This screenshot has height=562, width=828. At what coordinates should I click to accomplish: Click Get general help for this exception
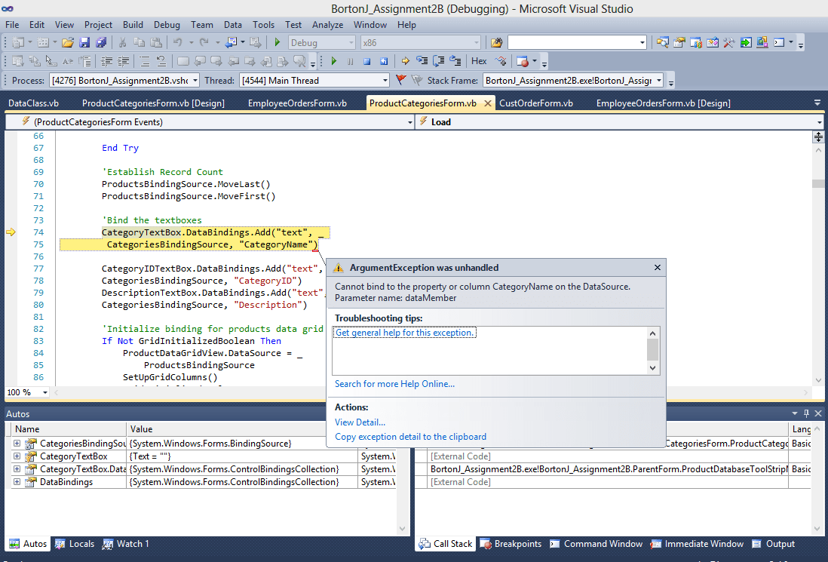(x=405, y=332)
